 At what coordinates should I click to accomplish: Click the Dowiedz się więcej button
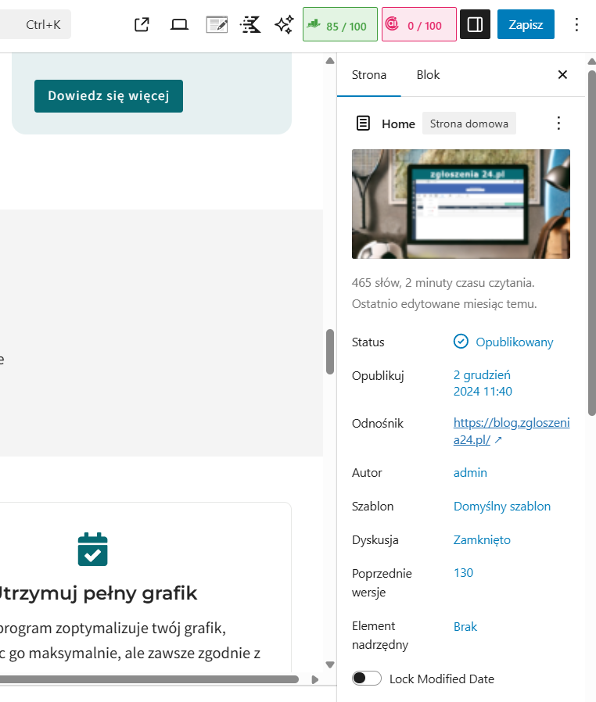109,96
